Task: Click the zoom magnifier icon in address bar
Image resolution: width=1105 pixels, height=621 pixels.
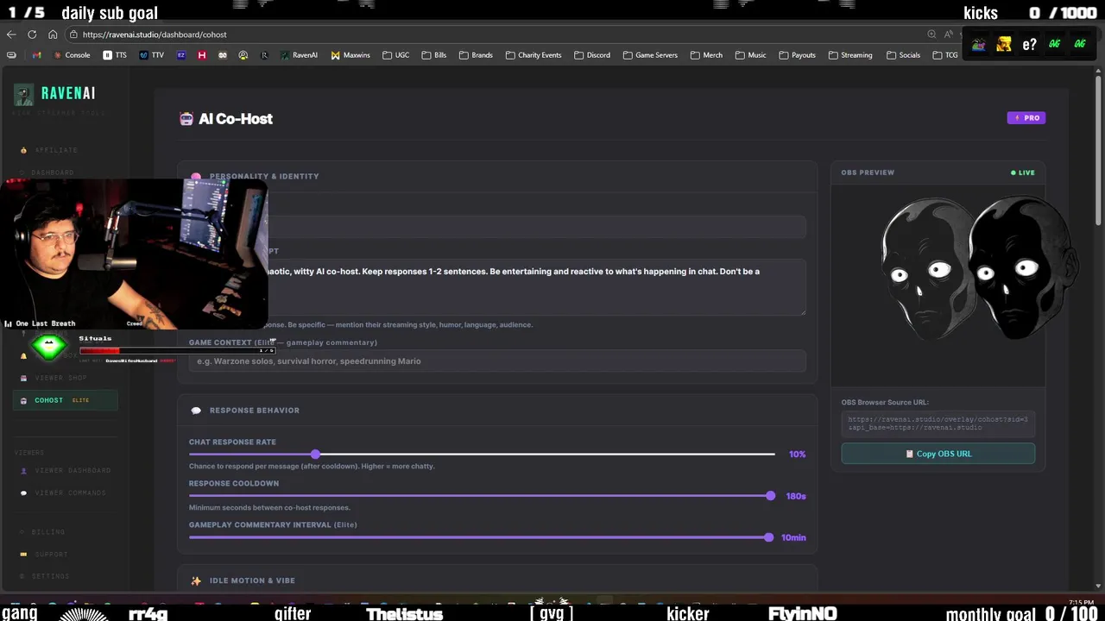Action: click(931, 34)
